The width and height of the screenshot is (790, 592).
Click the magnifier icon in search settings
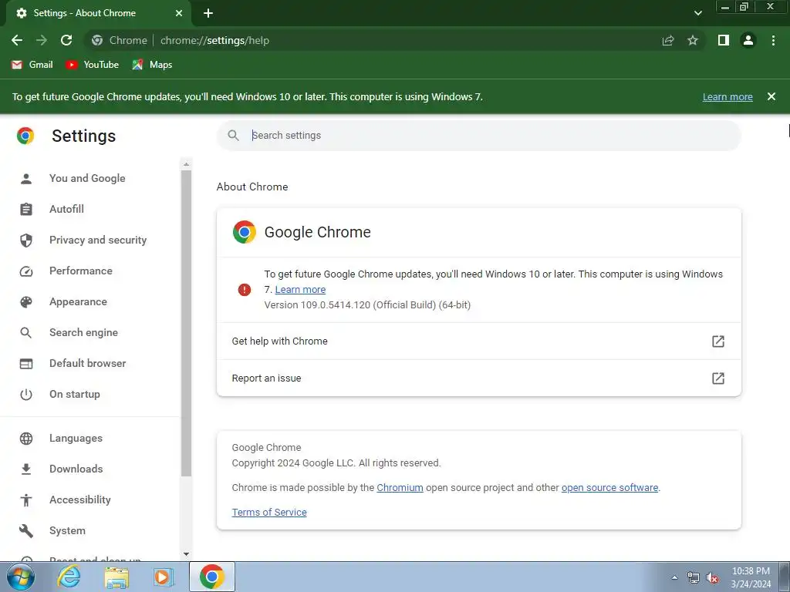coord(233,135)
